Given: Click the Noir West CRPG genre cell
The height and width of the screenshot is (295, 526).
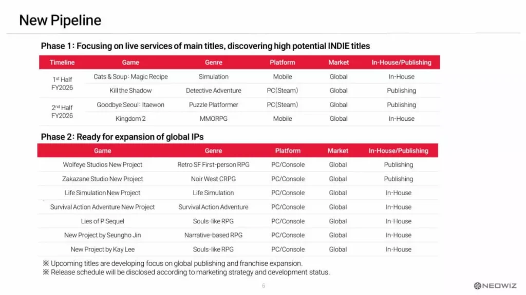Looking at the screenshot, I should click(213, 179).
